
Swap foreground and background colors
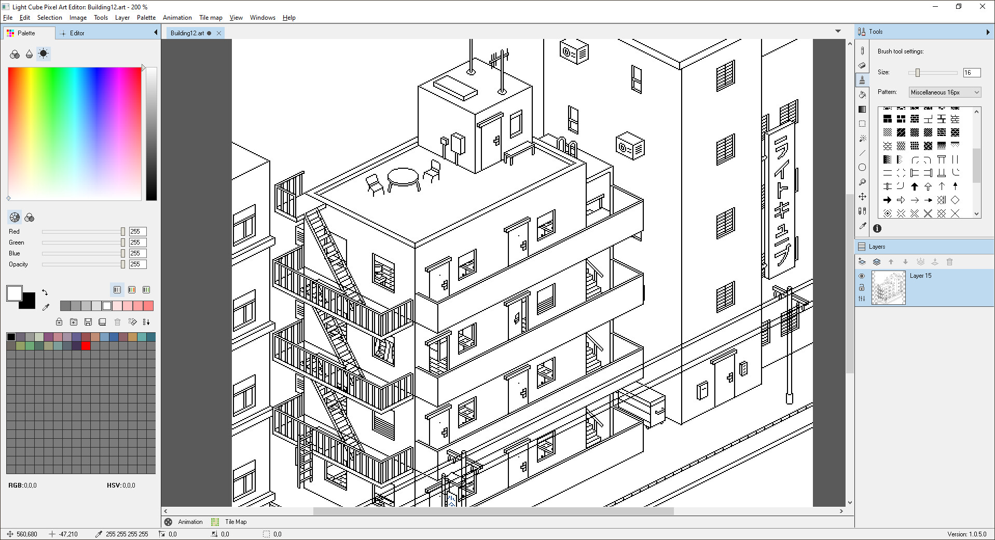(x=45, y=292)
